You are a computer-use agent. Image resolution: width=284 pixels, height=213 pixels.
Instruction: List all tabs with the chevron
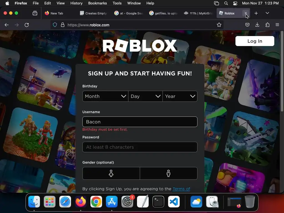(267, 13)
